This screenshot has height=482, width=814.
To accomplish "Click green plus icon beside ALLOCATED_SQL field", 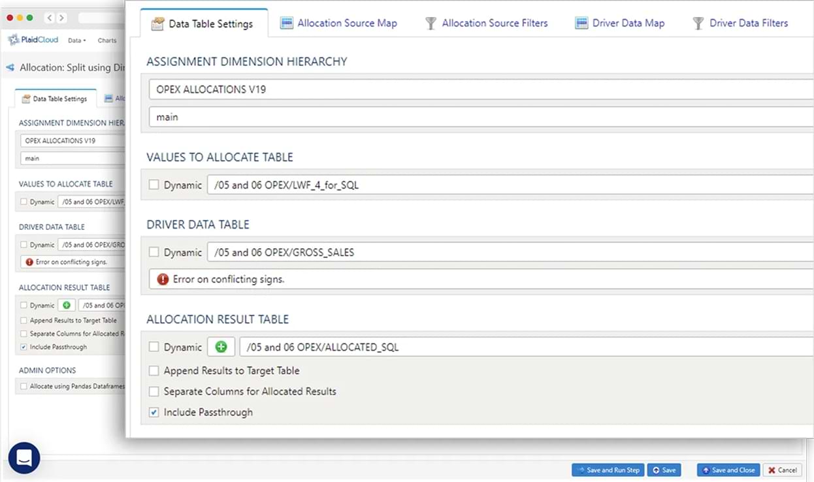I will [221, 347].
